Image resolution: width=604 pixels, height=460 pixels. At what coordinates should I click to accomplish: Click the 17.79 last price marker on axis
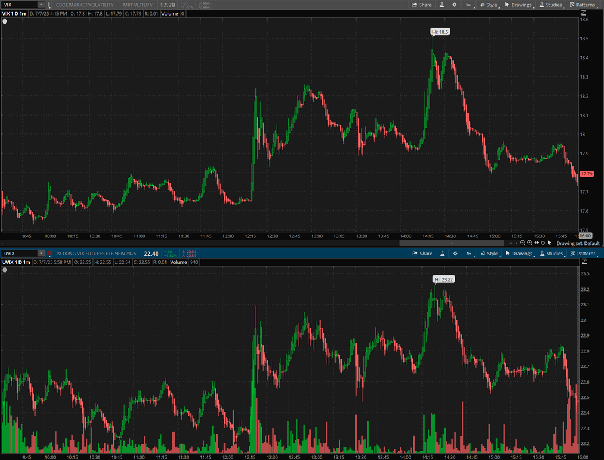pos(587,174)
